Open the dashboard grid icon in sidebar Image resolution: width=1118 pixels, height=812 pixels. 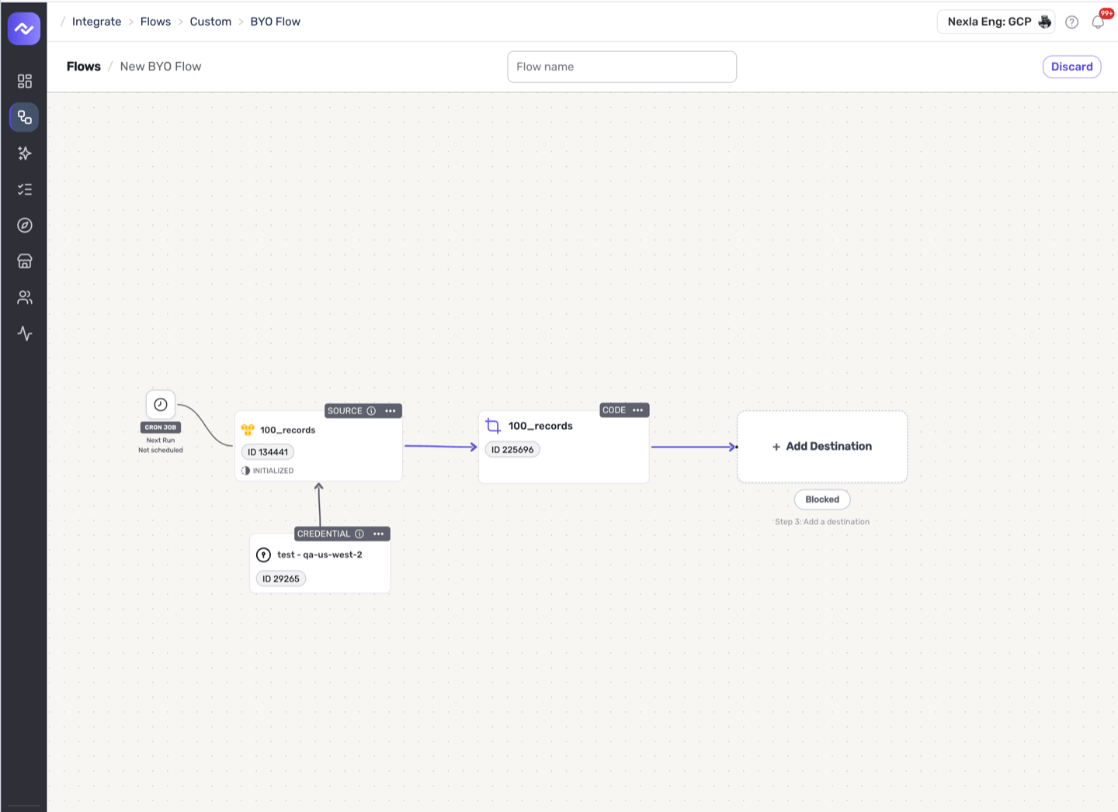pos(25,81)
